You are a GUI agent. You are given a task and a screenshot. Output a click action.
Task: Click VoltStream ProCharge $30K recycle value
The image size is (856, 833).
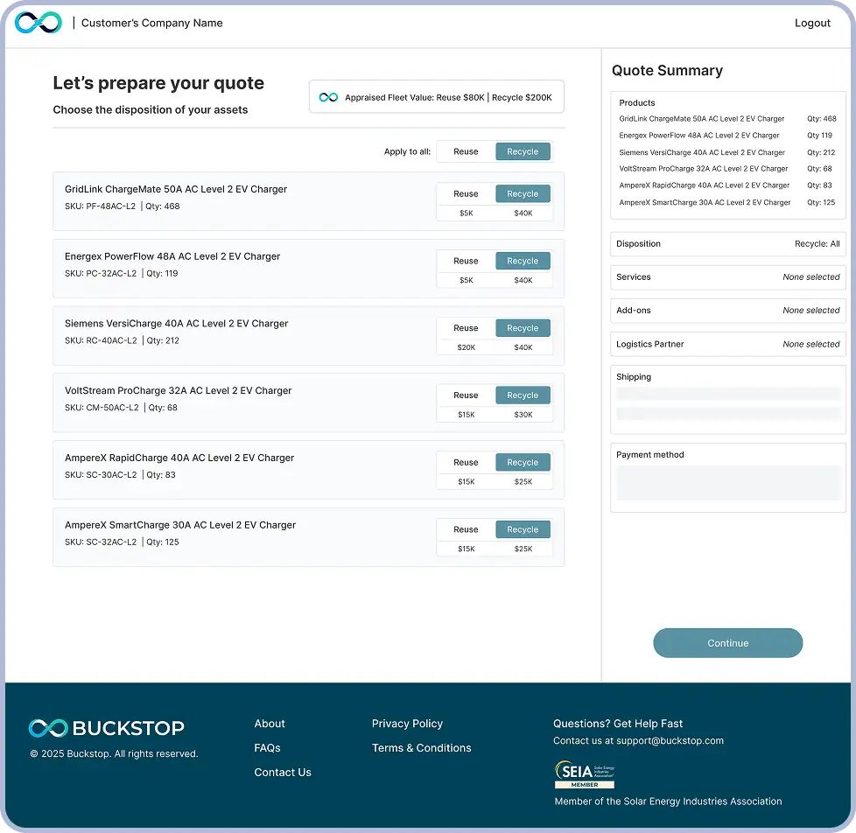(x=523, y=415)
